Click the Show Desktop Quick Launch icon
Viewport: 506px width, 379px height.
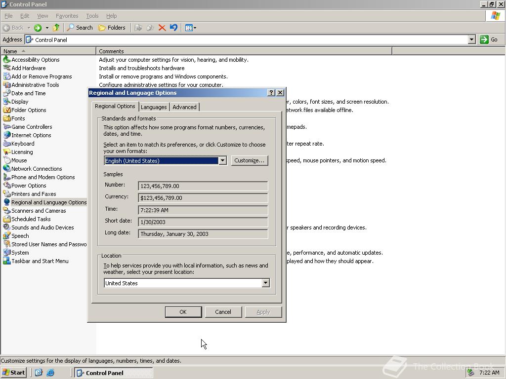point(39,373)
